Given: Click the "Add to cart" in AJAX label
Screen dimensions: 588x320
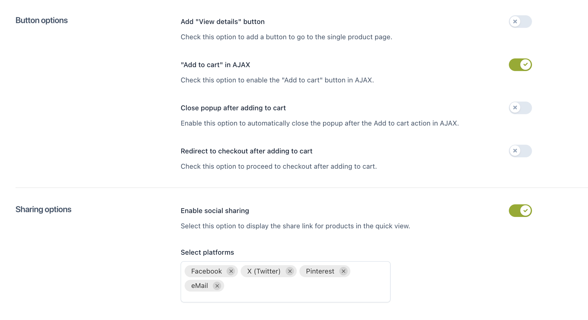Looking at the screenshot, I should [215, 65].
